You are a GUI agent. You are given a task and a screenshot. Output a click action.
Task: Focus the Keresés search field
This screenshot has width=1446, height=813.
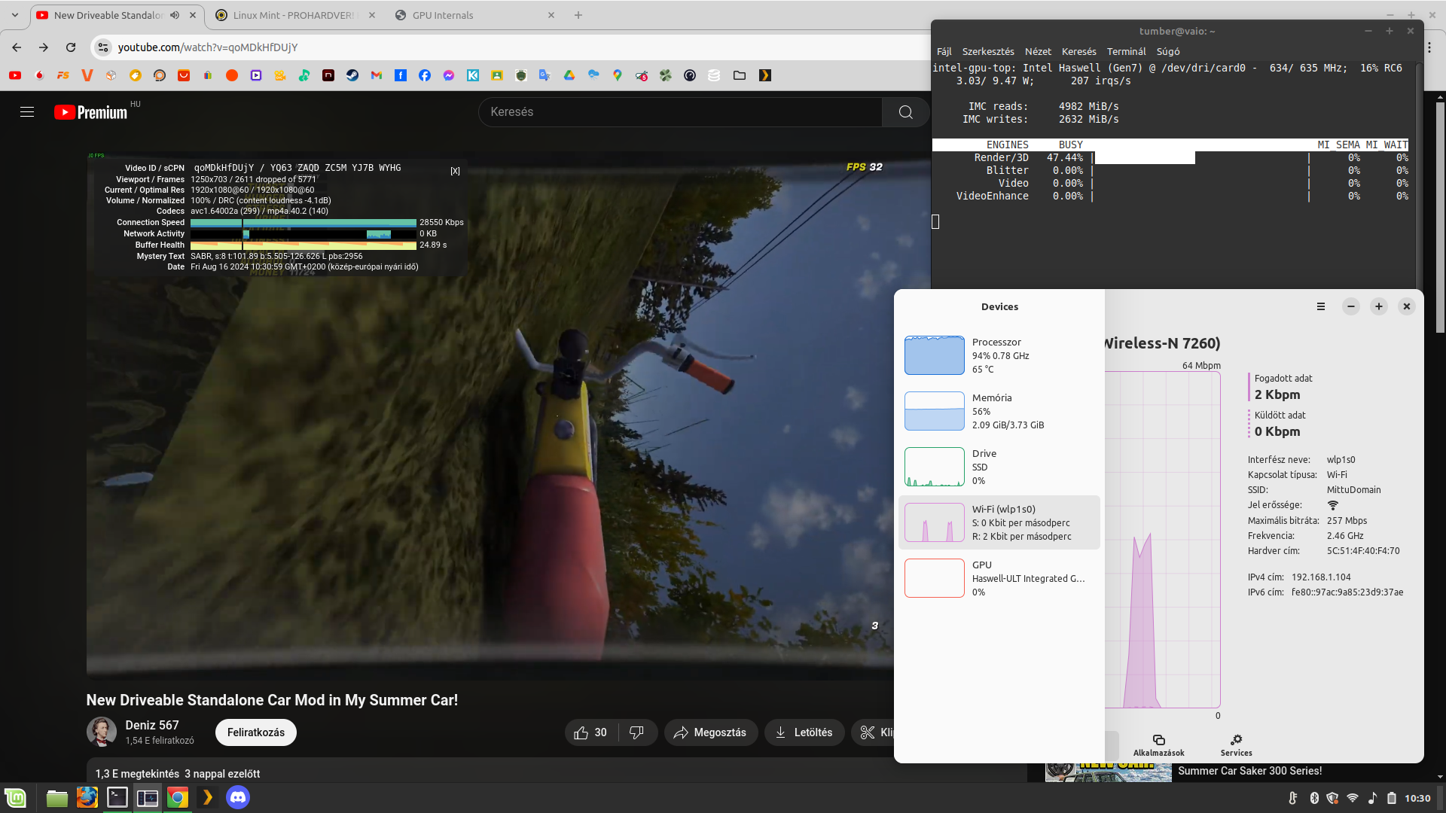680,112
